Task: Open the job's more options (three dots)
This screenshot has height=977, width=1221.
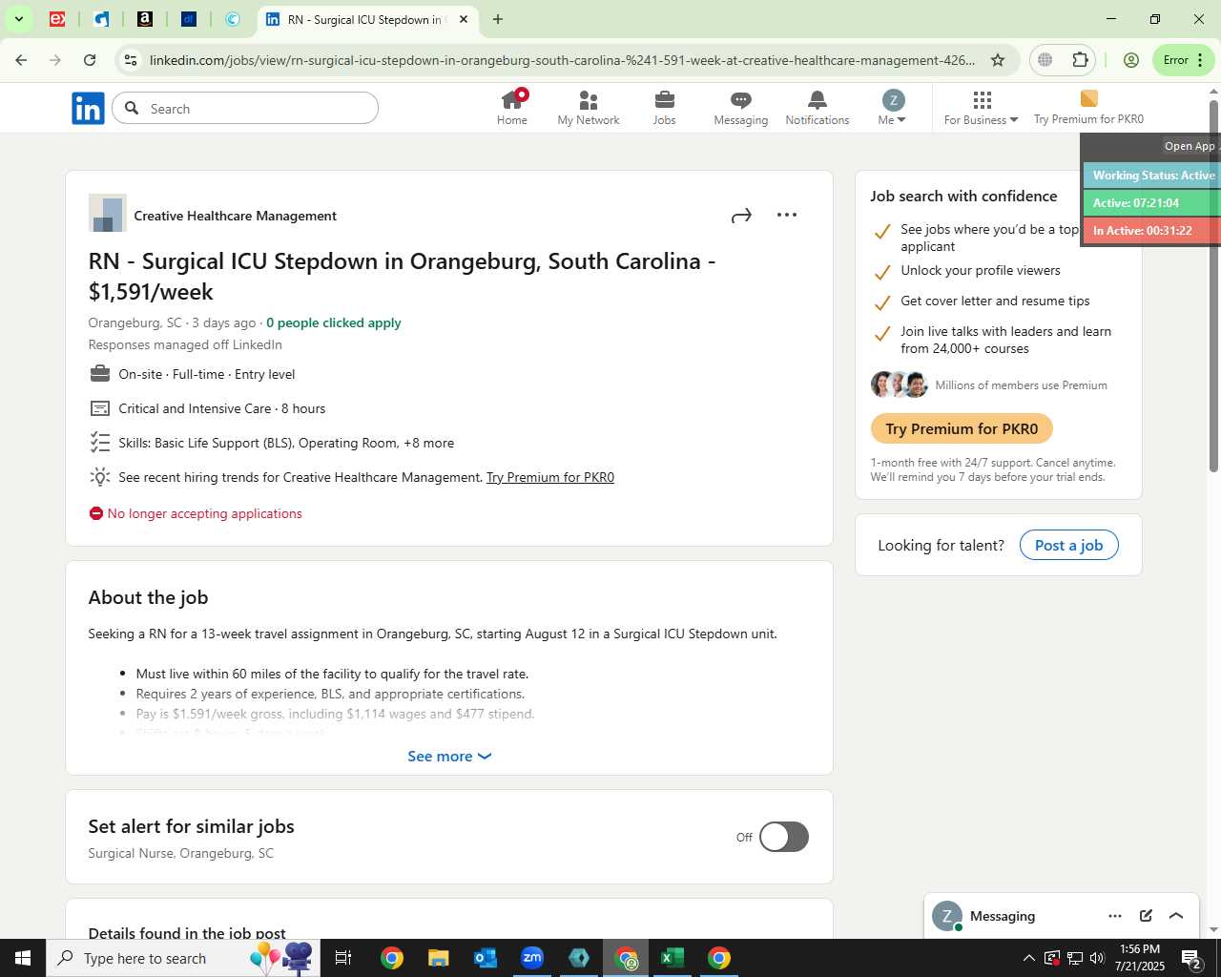Action: point(787,216)
